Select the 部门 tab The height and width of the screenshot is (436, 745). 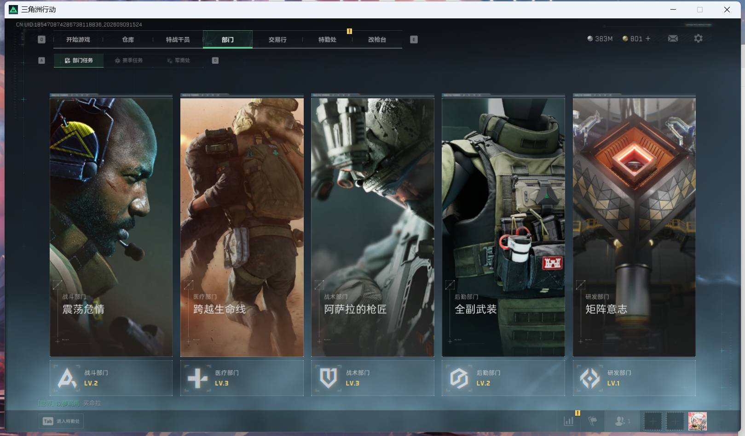pos(227,40)
